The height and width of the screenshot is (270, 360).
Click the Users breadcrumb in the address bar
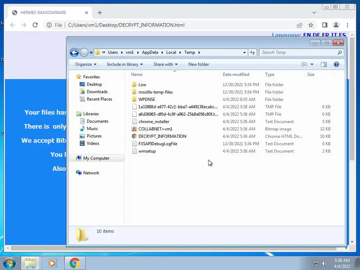[113, 52]
